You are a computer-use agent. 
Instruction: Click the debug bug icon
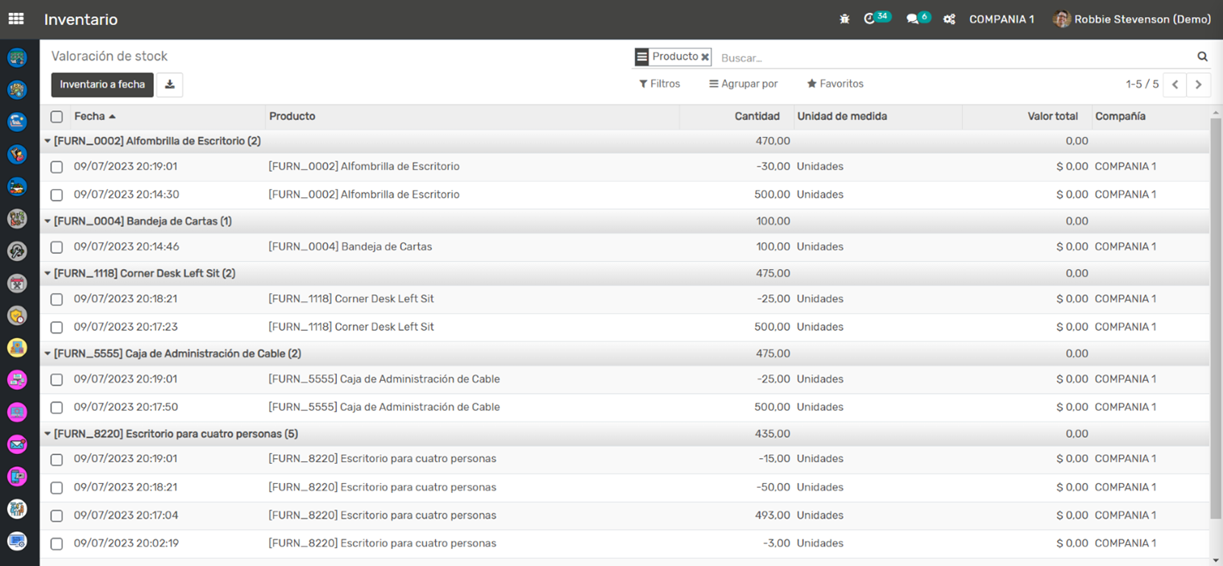844,19
